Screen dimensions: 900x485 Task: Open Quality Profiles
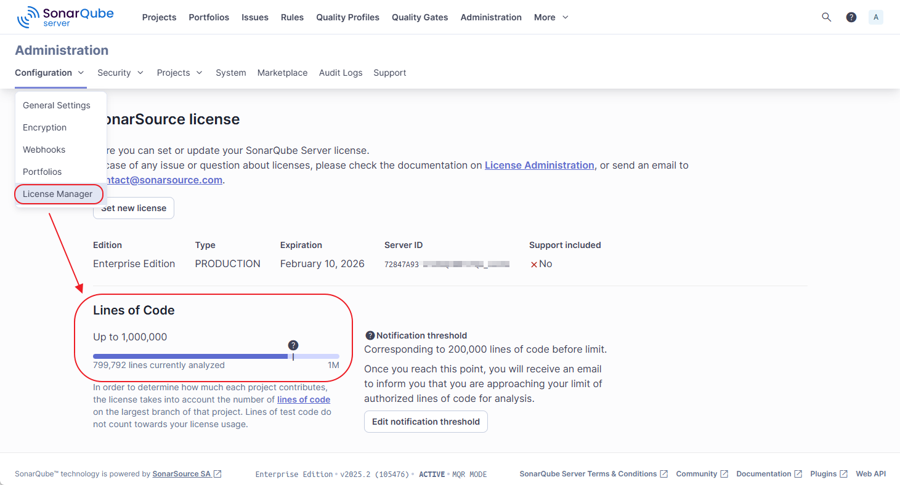(x=348, y=17)
